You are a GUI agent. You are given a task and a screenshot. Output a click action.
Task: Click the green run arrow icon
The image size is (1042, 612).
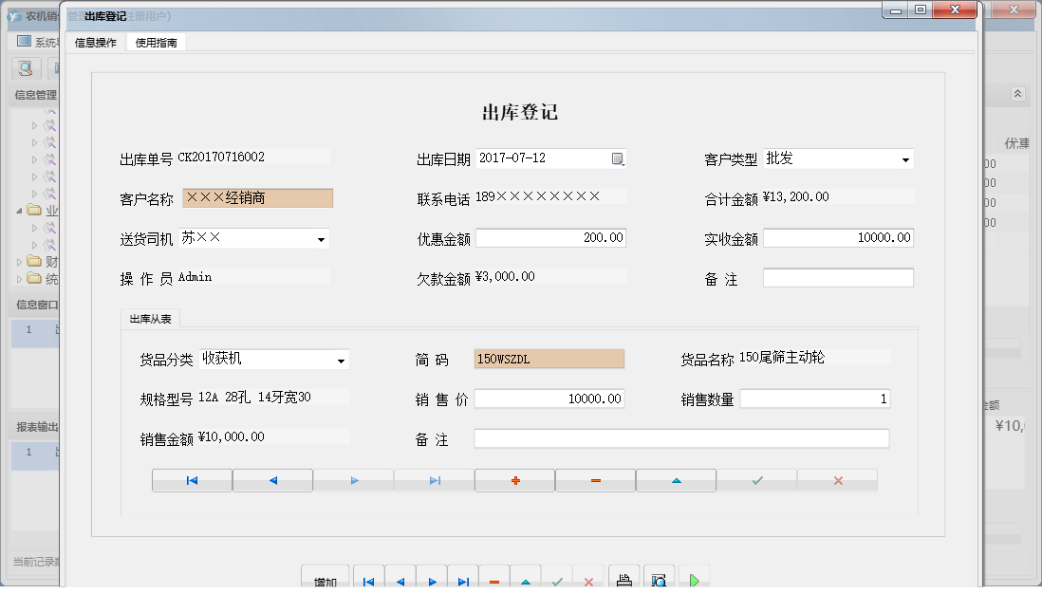pyautogui.click(x=695, y=579)
